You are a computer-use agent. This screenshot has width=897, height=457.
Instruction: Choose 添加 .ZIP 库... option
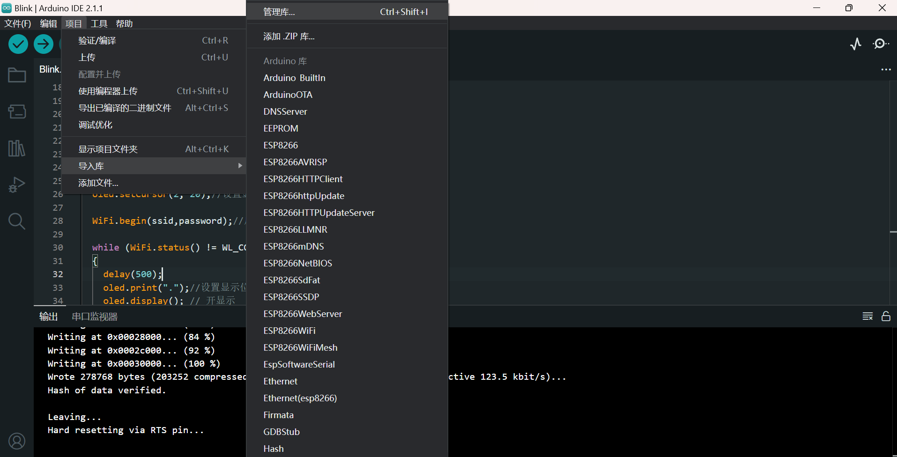347,37
